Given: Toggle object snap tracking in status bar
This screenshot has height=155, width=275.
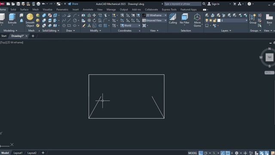Looking at the screenshot, I should click(x=223, y=153).
